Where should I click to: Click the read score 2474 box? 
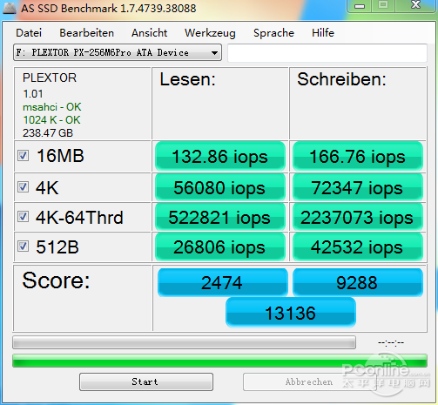[222, 282]
